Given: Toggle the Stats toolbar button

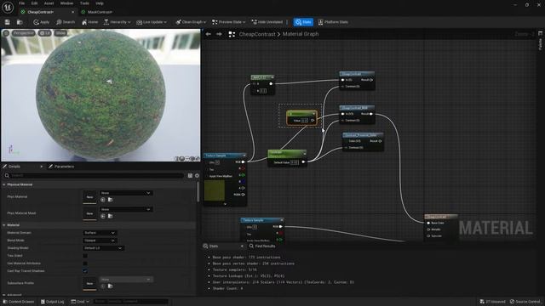Looking at the screenshot, I should (x=303, y=22).
